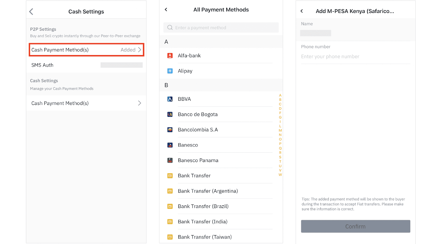Select Bancolombia S.A payment method
433x244 pixels.
pyautogui.click(x=221, y=130)
